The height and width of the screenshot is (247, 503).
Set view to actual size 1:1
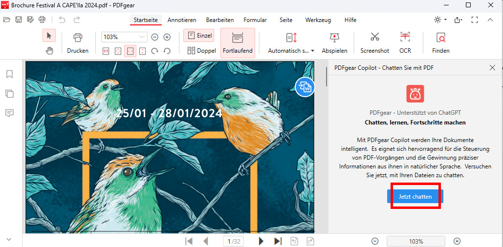(x=106, y=51)
